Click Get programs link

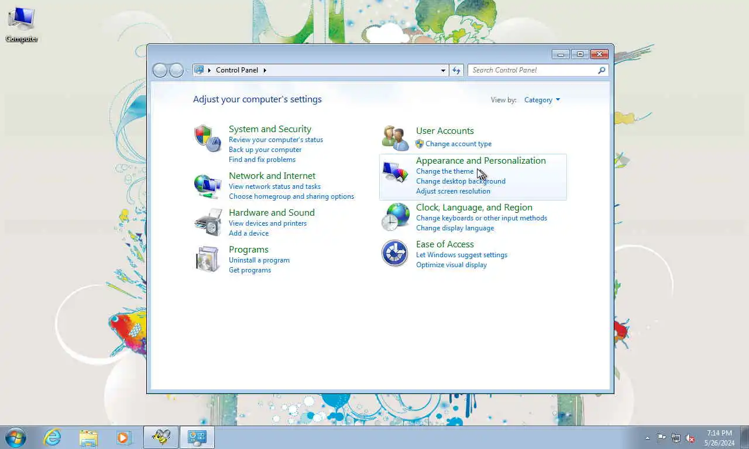pos(250,270)
